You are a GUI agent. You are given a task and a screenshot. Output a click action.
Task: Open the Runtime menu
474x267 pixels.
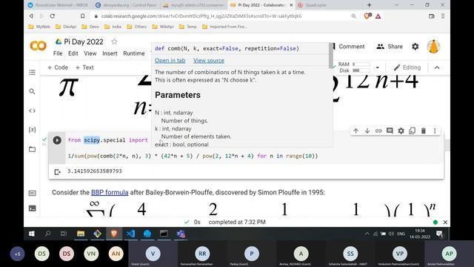(x=134, y=53)
